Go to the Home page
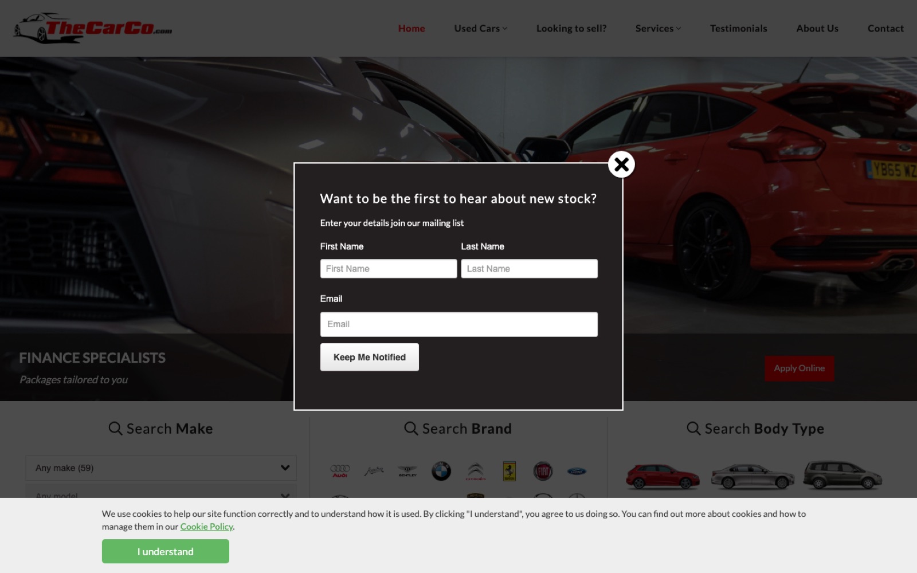Viewport: 917px width, 573px height. [412, 28]
